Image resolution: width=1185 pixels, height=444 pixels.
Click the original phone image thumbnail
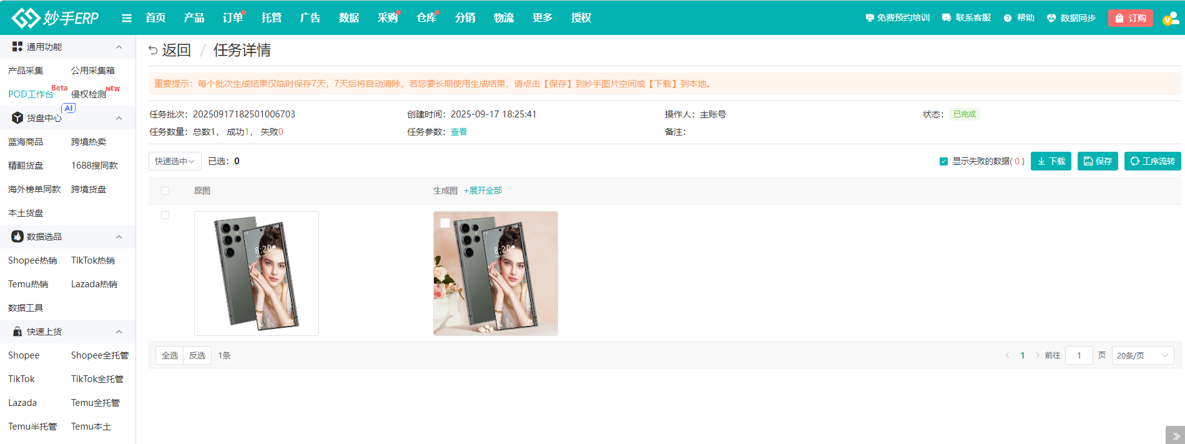257,274
